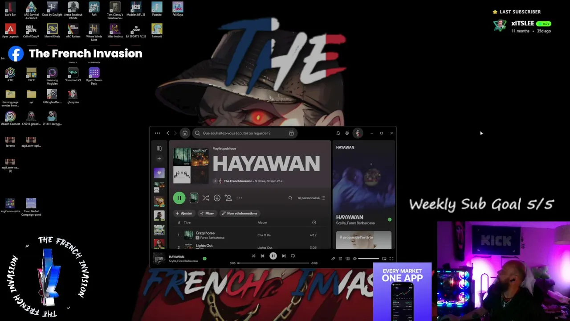Open the xyz desktop folder
The height and width of the screenshot is (321, 570).
pyautogui.click(x=31, y=96)
